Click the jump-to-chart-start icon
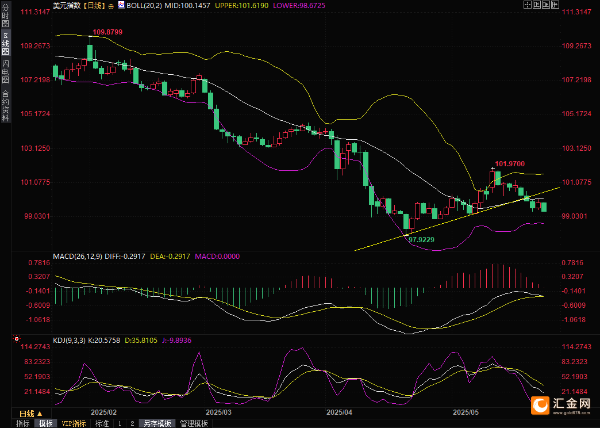The width and height of the screenshot is (600, 428). tap(537, 5)
